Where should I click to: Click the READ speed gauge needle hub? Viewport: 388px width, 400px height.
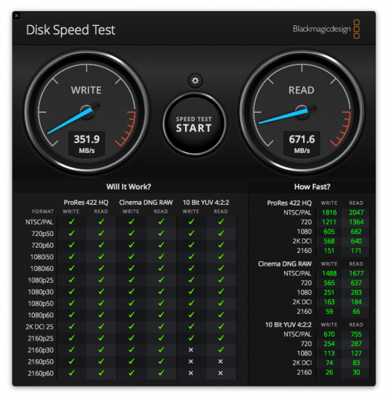(x=302, y=112)
